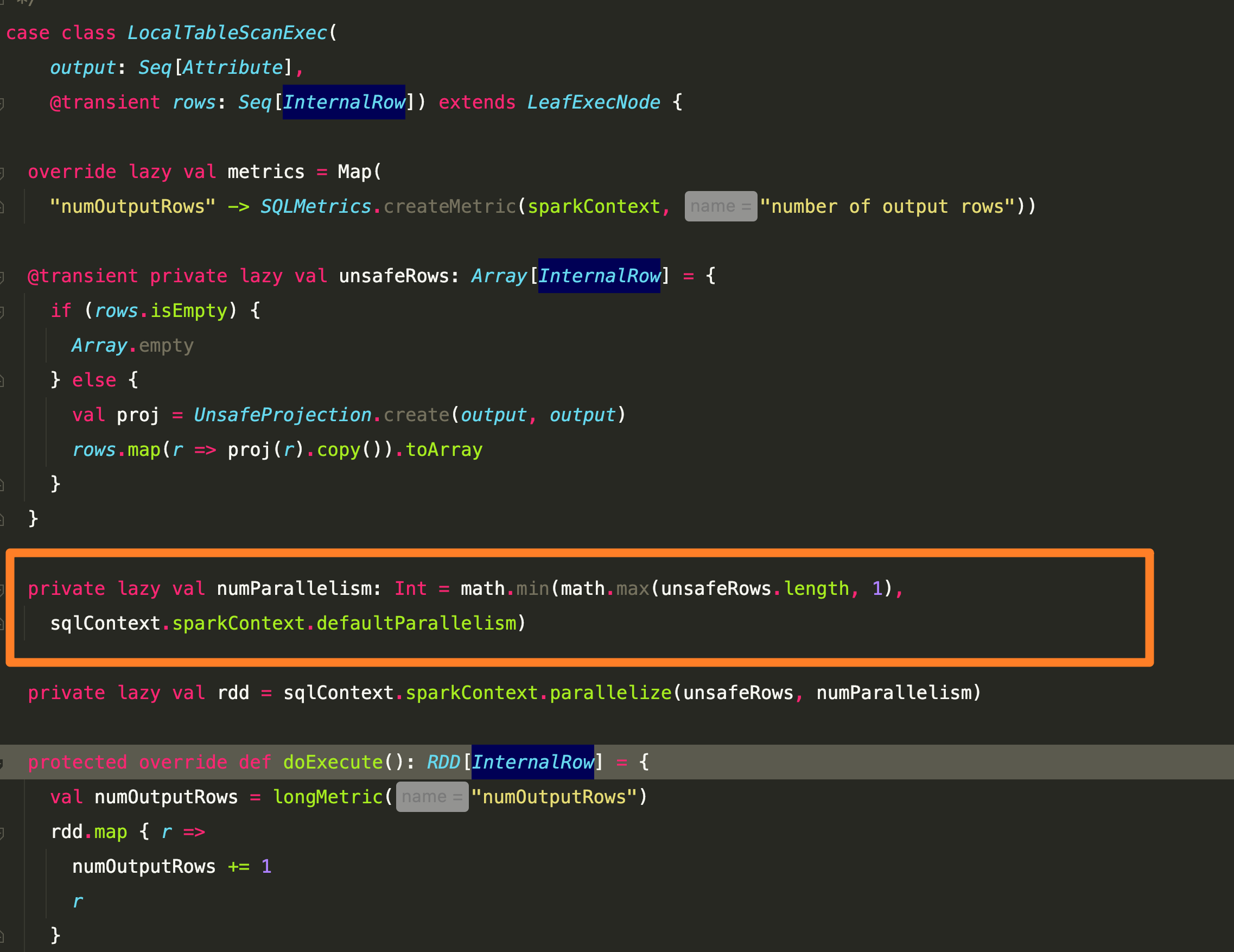Click the toArray call
The height and width of the screenshot is (952, 1234).
point(444,450)
